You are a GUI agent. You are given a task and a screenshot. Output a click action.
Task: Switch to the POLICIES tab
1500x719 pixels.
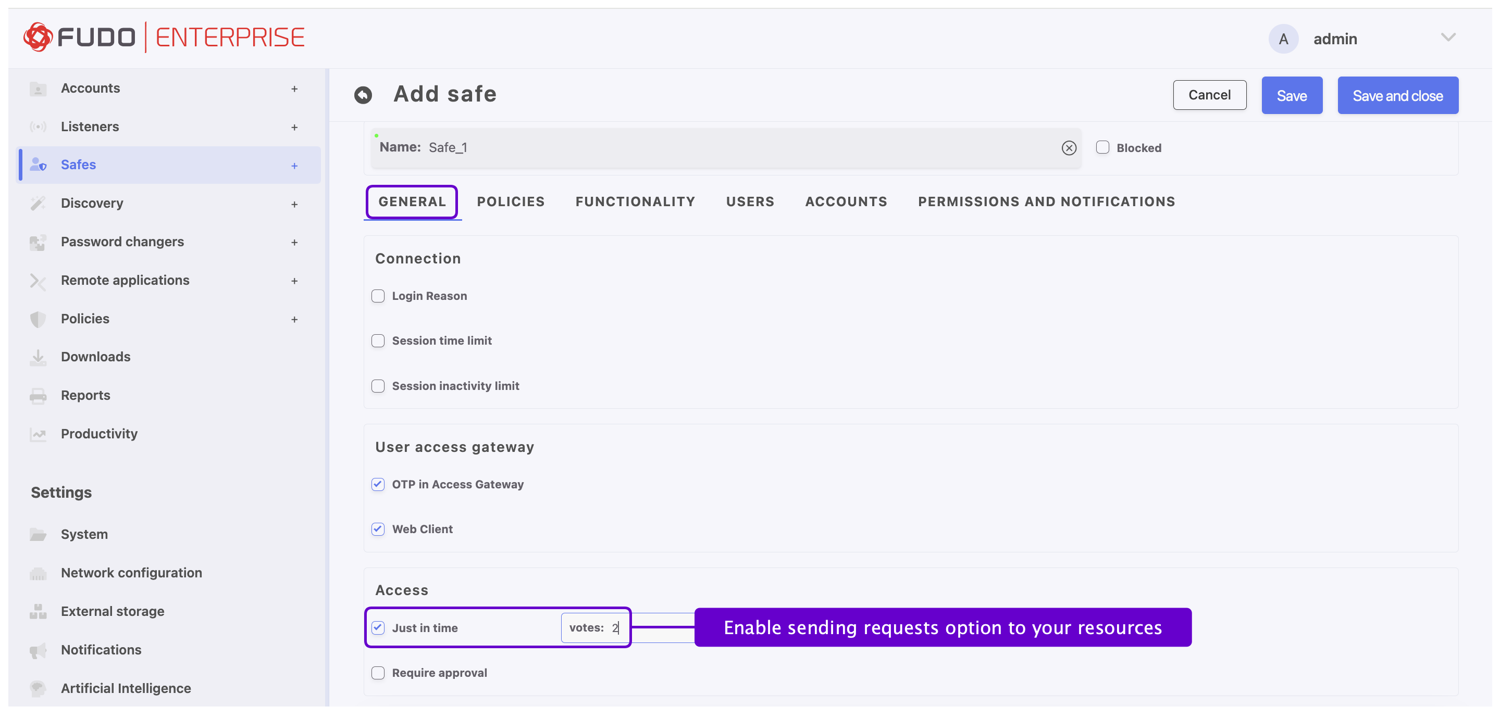coord(511,201)
